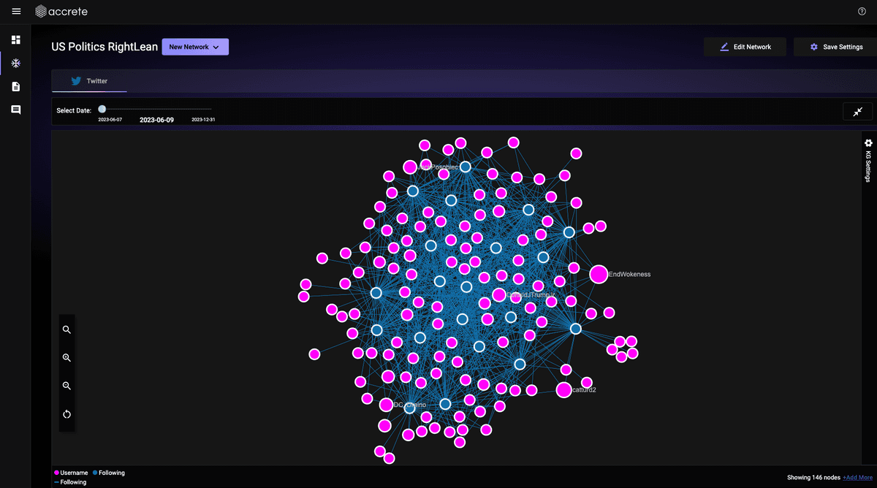Open the dashboard grid icon in sidebar
Screen dimensions: 877x488
[x=16, y=39]
